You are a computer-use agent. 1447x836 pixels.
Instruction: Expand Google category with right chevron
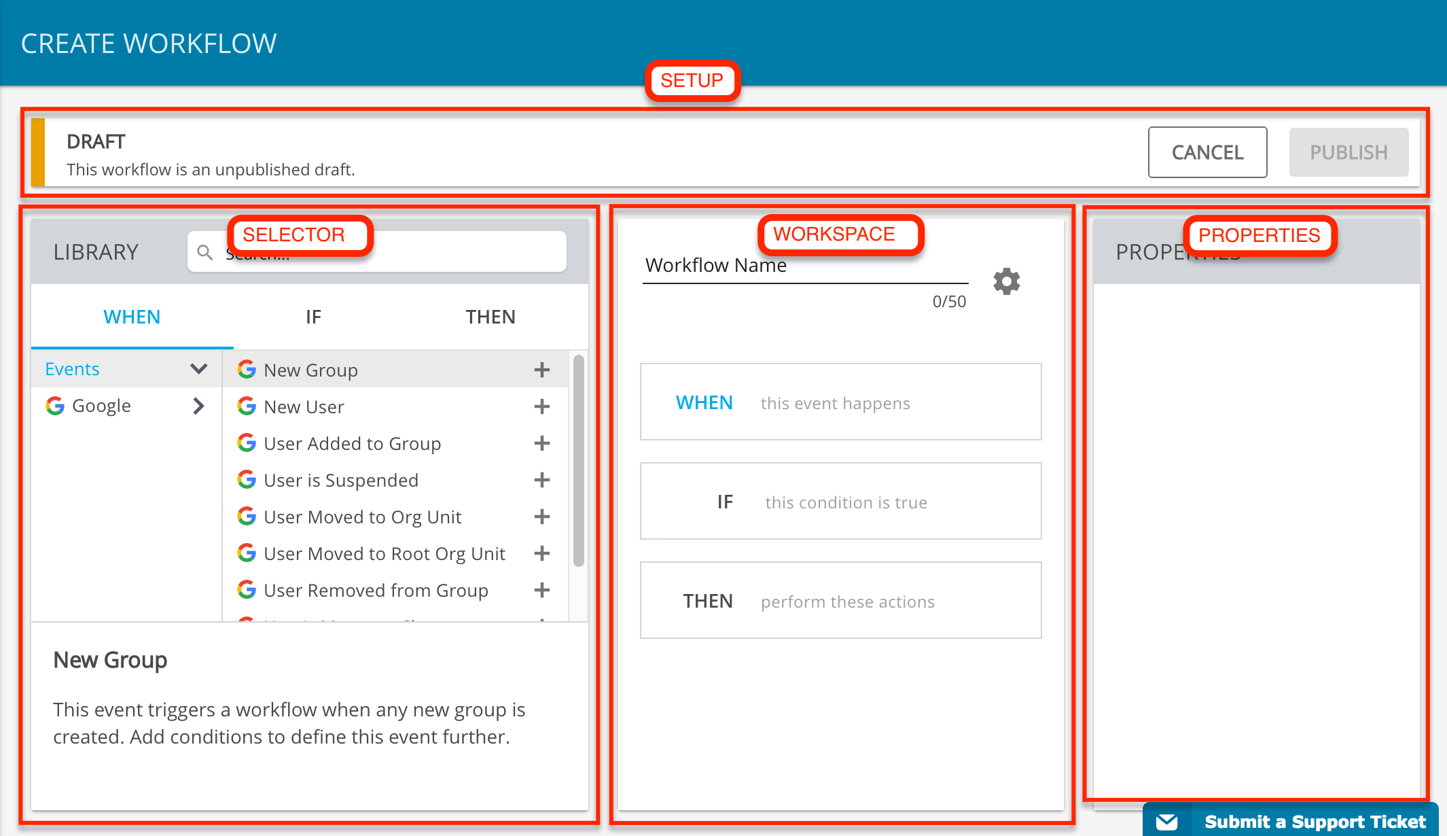pyautogui.click(x=198, y=406)
